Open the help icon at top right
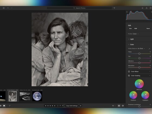The height and width of the screenshot is (114, 152). [151, 8]
